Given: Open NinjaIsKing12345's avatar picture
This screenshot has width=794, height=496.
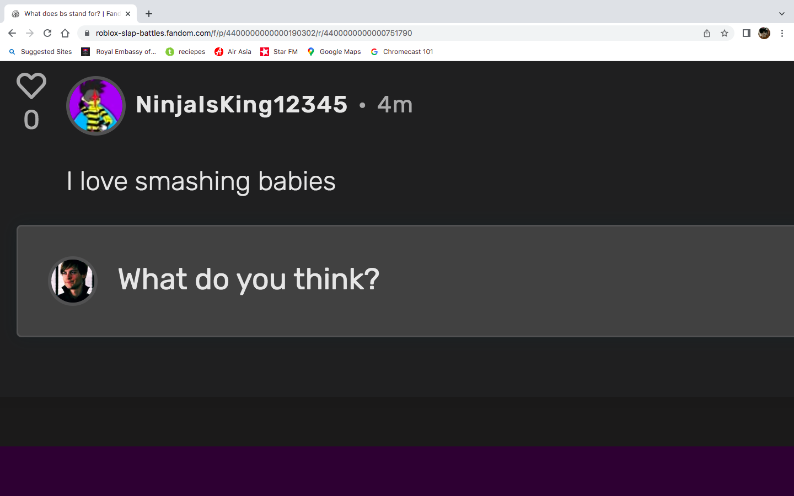Looking at the screenshot, I should click(x=96, y=106).
